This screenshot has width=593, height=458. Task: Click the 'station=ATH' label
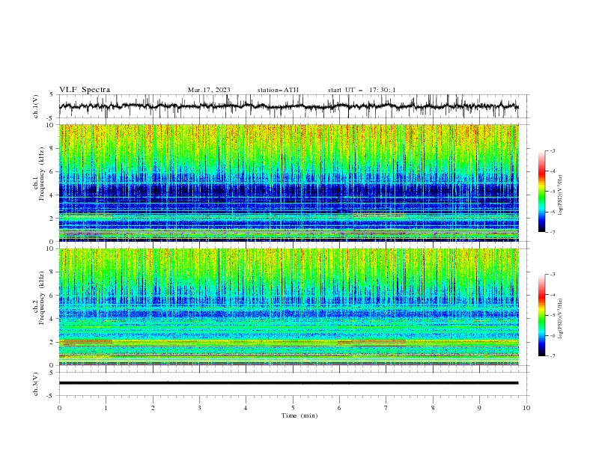pos(278,90)
